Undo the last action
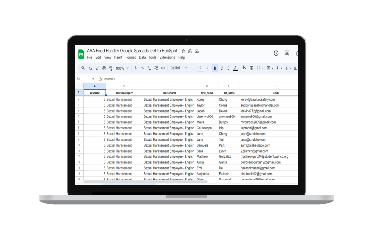Image resolution: width=373 pixels, height=232 pixels. (90, 68)
